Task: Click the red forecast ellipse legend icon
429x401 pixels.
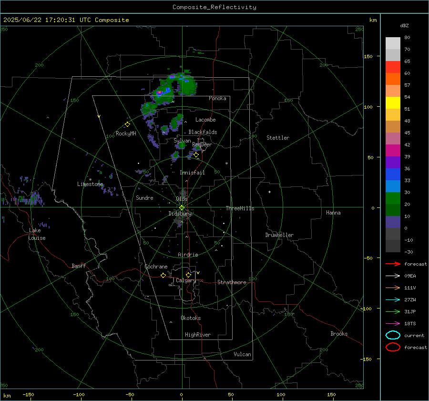Action: pyautogui.click(x=393, y=347)
